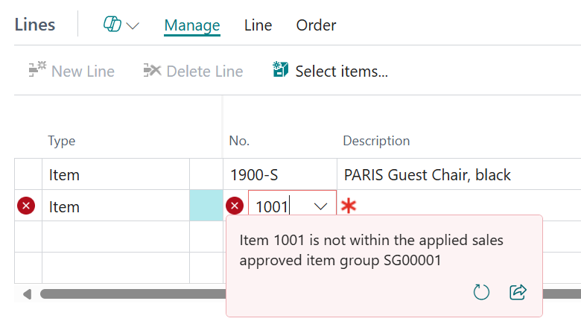This screenshot has width=581, height=333.
Task: Switch to the Line menu
Action: 258,25
